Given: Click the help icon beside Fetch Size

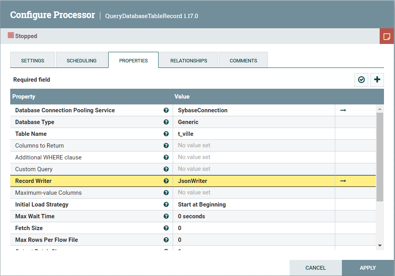Looking at the screenshot, I should click(166, 228).
